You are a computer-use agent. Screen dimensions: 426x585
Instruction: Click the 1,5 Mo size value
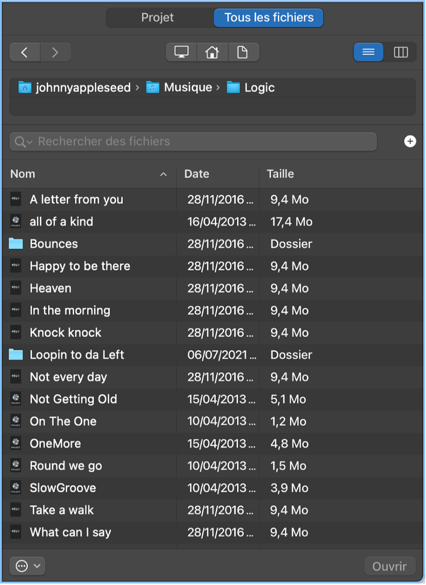288,466
